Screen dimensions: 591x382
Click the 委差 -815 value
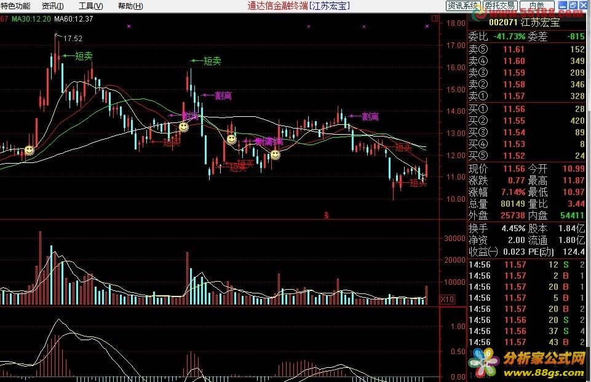[576, 36]
